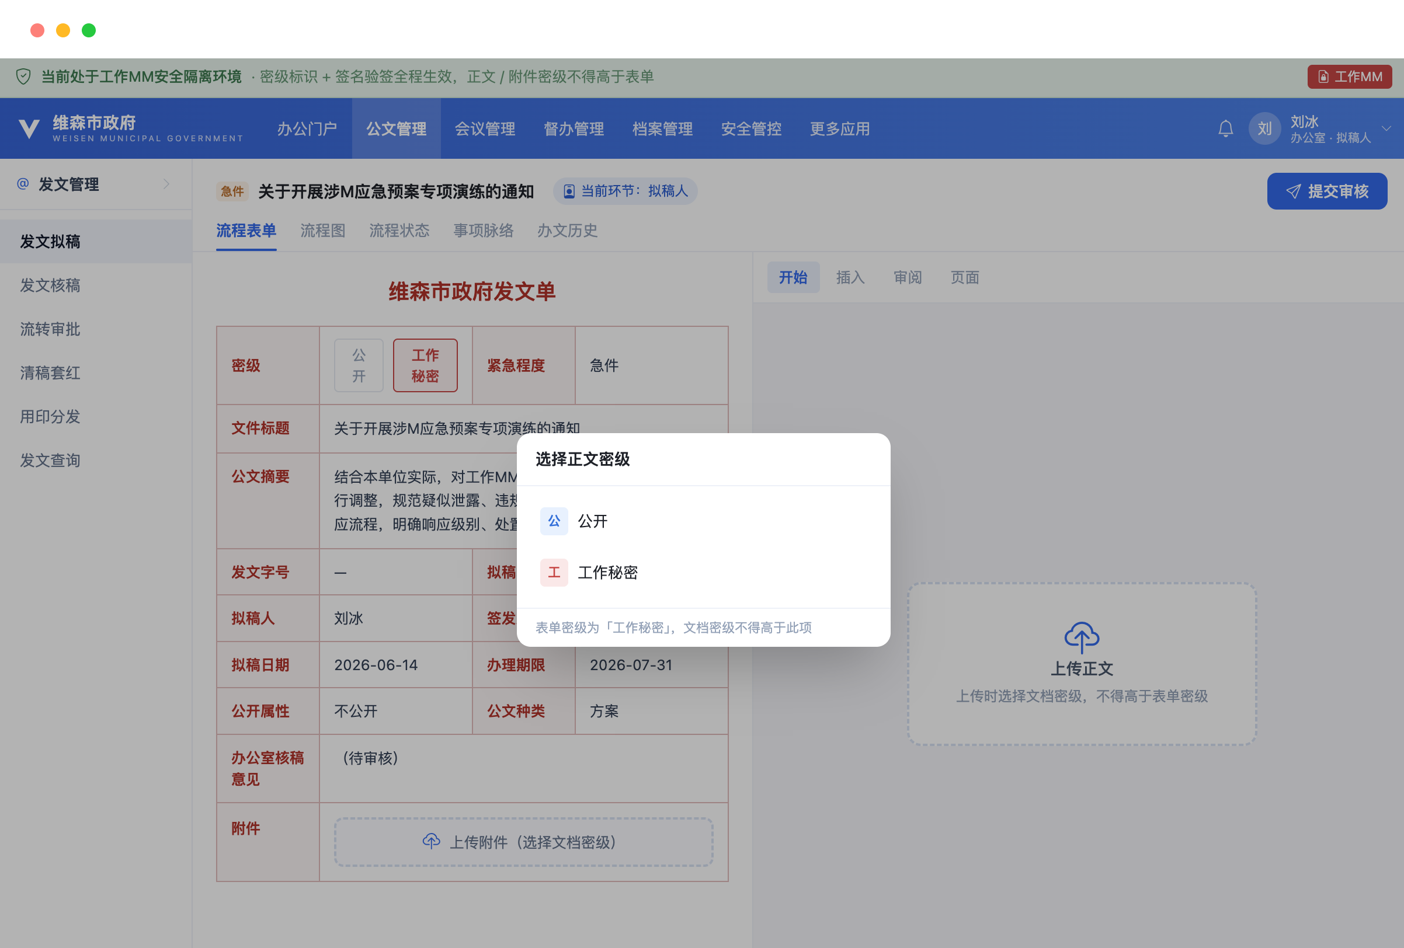This screenshot has height=948, width=1404.
Task: Click the shield icon in security banner
Action: click(x=23, y=76)
